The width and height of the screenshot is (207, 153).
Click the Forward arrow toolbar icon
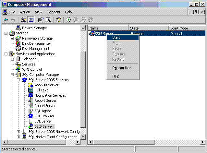[x=13, y=20]
